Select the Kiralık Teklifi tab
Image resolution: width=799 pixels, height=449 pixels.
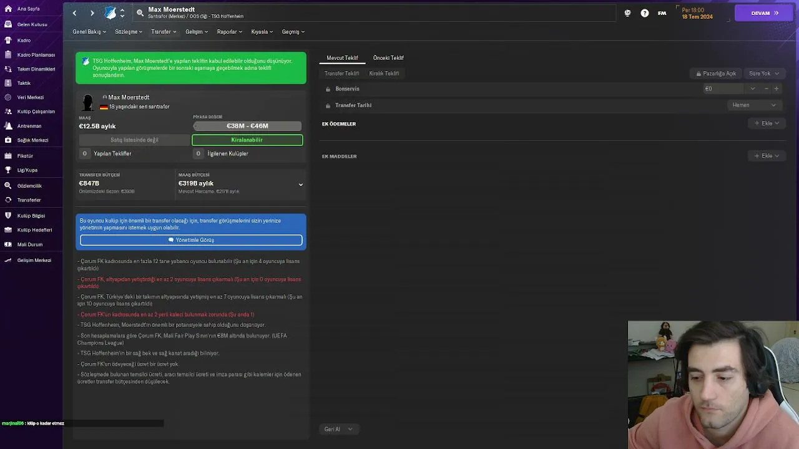(384, 74)
